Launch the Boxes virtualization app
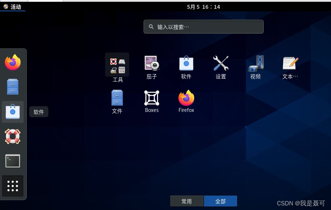331x210 pixels. tap(151, 98)
